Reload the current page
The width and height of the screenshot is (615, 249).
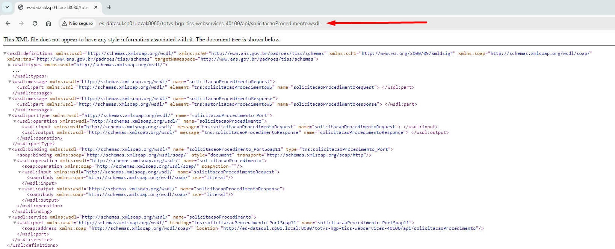click(x=35, y=23)
